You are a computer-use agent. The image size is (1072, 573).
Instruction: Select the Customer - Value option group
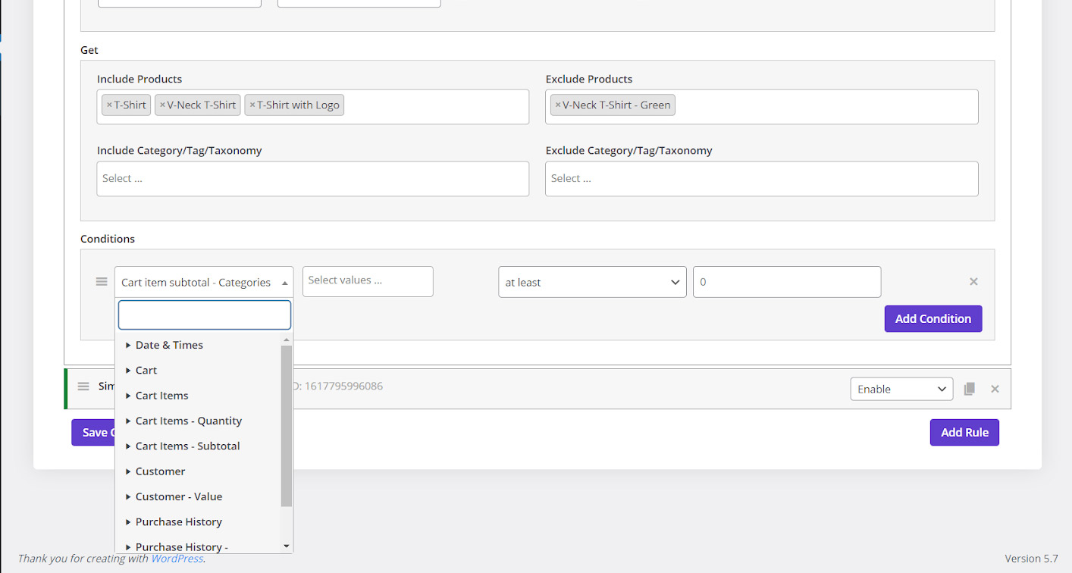click(x=178, y=496)
